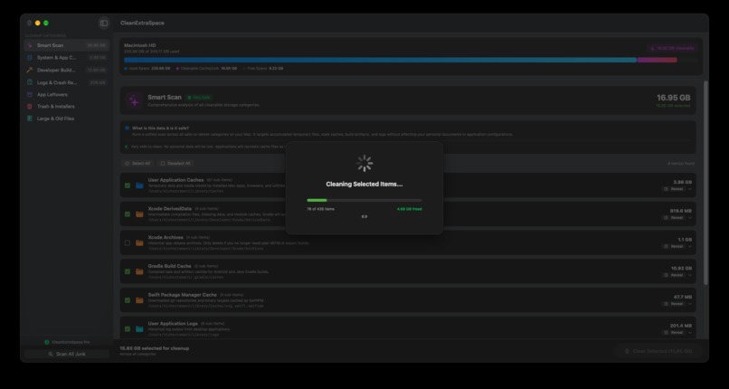Expand the Swift Package Manager Cache chevron

[x=690, y=304]
